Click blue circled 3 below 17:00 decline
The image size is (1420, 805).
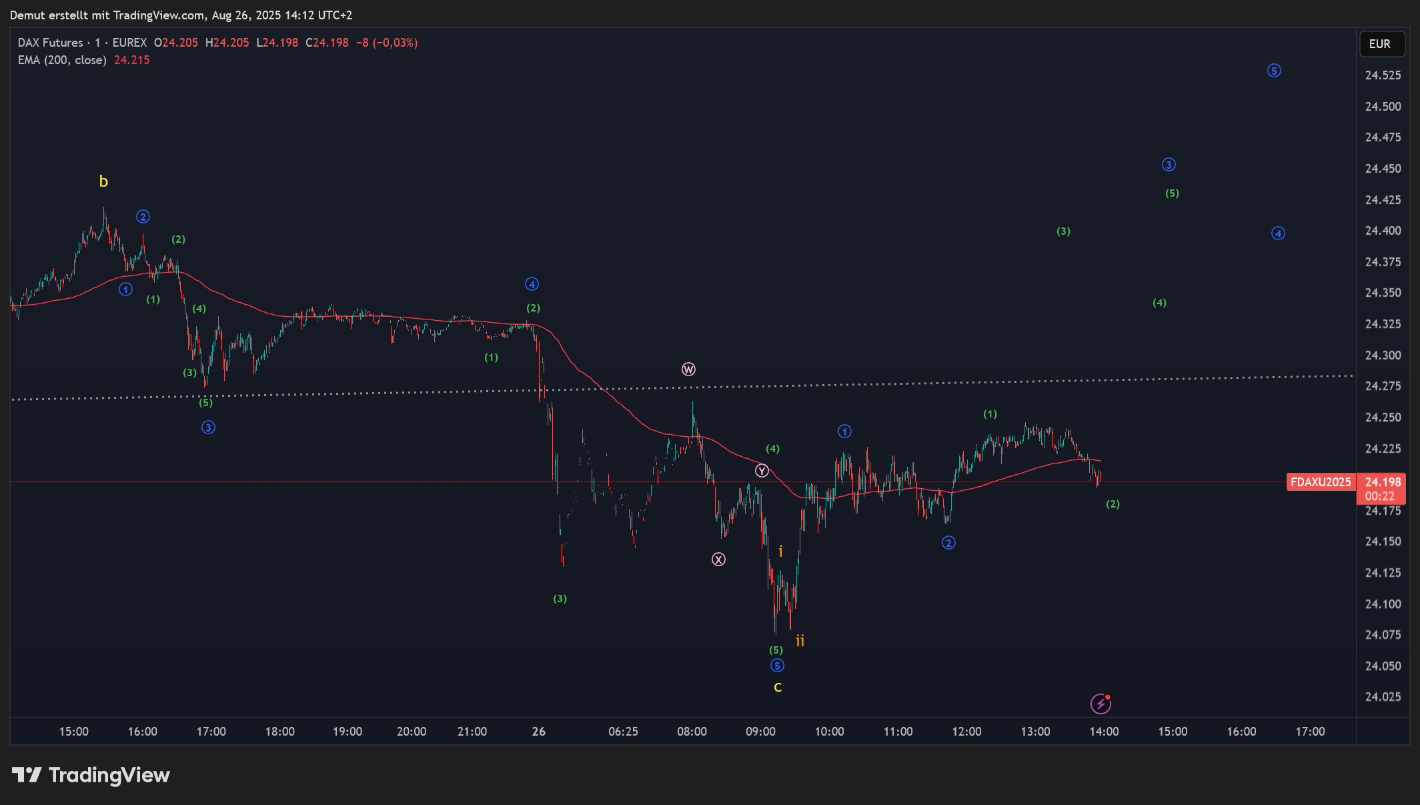(x=208, y=428)
